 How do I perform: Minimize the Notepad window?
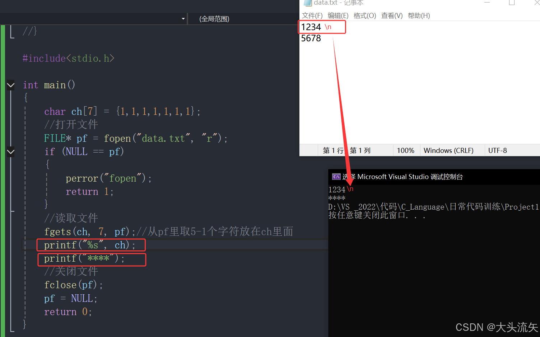coord(487,3)
